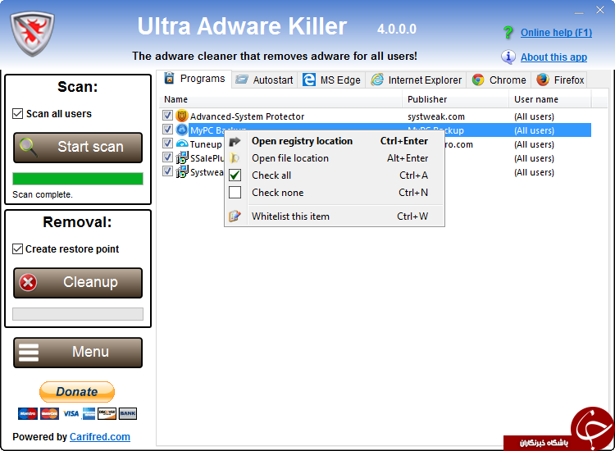Click the blue info icon beside About
The image size is (615, 451).
pyautogui.click(x=508, y=57)
